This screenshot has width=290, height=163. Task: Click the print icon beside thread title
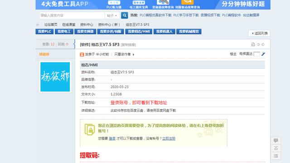pos(253,44)
